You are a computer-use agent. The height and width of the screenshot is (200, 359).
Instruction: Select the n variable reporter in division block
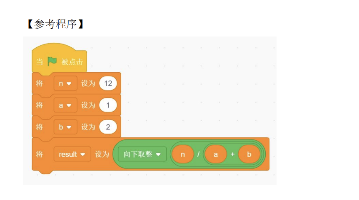coord(182,154)
